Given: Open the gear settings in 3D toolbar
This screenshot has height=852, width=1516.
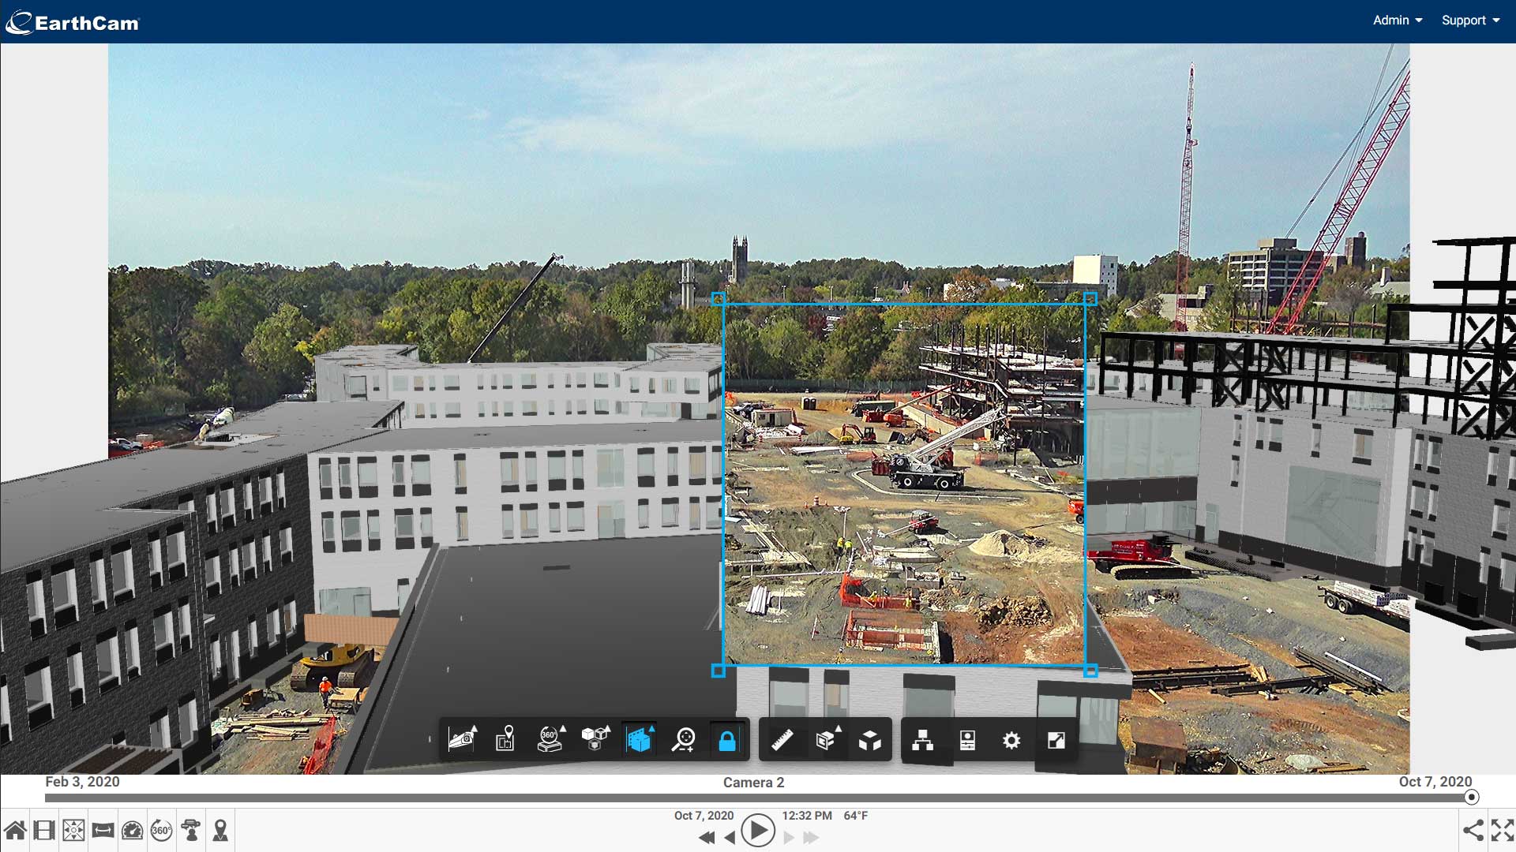Looking at the screenshot, I should point(1011,740).
